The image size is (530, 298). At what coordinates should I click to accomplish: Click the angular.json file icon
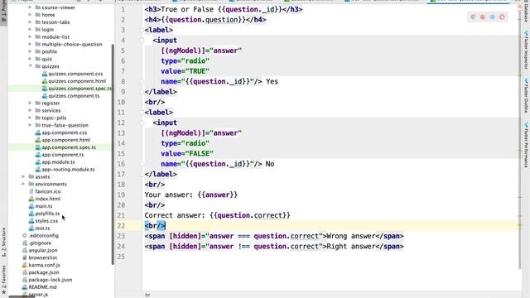tap(25, 251)
